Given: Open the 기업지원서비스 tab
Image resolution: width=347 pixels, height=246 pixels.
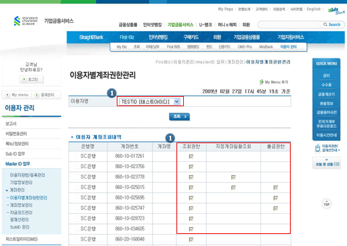Looking at the screenshot, I should [x=291, y=37].
